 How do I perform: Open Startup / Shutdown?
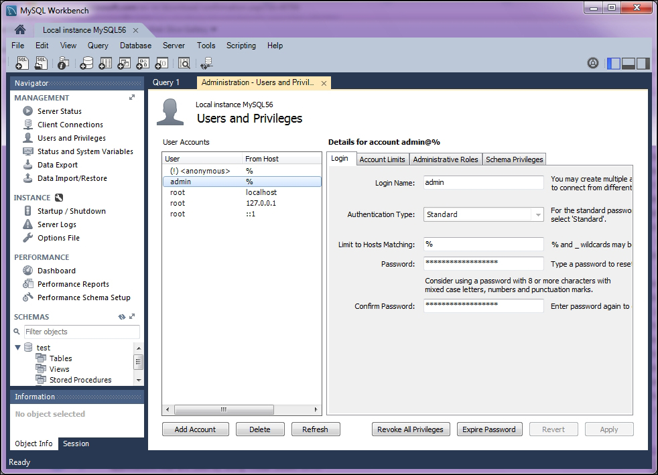(x=71, y=211)
